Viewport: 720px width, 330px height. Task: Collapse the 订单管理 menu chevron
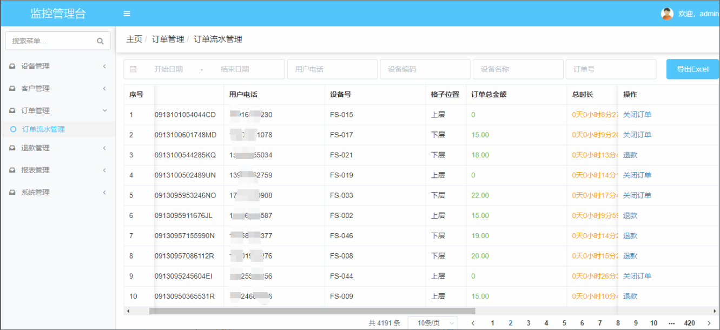(104, 111)
